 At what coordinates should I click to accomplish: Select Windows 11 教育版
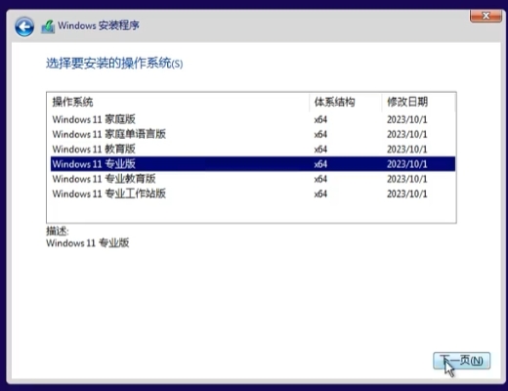[x=253, y=149]
